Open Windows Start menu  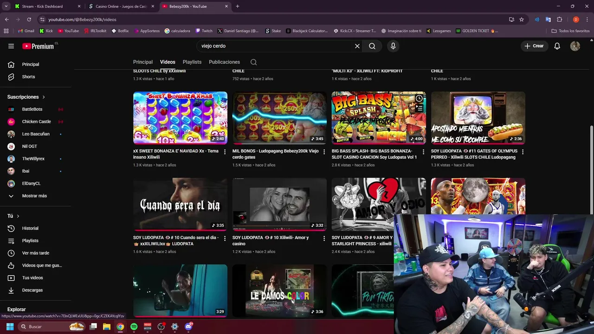10,327
